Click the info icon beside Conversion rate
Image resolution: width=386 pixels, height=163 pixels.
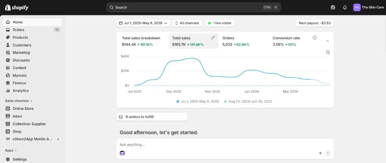click(314, 38)
